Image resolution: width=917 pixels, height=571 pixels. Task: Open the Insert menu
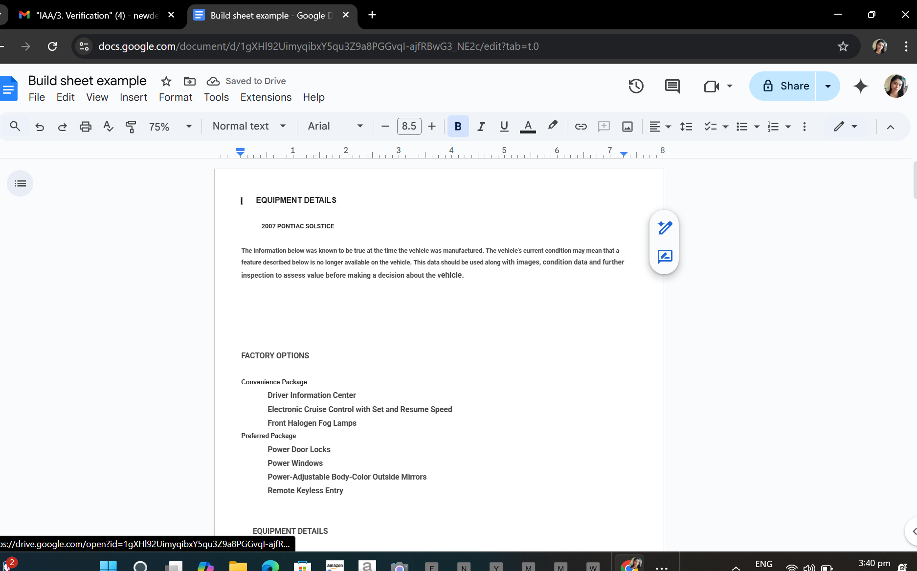point(134,97)
